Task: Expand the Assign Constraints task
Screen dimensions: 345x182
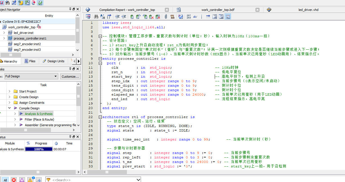Action: coord(9,103)
